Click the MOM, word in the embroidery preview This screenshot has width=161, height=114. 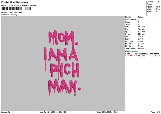(63, 38)
